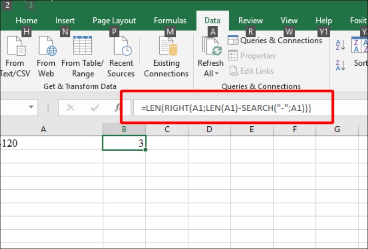Screen dimensions: 368x249
Task: Open Queries & Connections pane
Action: [x=275, y=40]
